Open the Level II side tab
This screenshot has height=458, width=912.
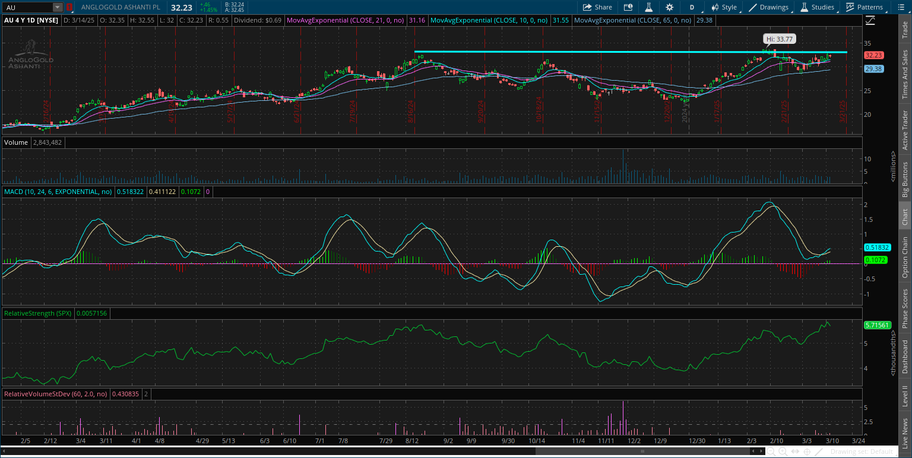click(x=905, y=396)
